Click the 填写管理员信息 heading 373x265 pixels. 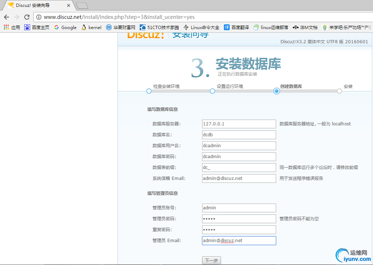pos(163,193)
